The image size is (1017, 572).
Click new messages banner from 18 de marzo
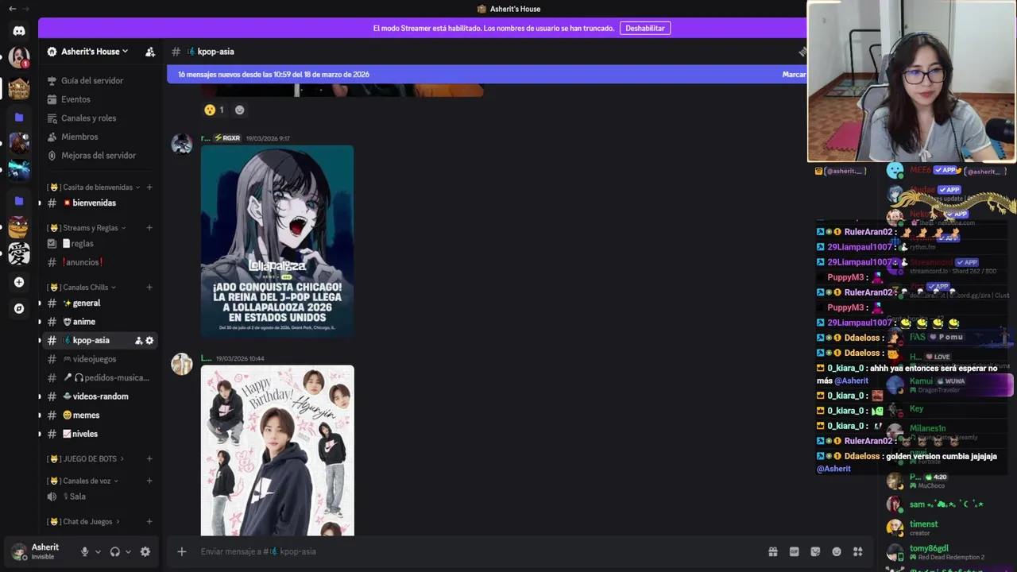[x=273, y=74]
